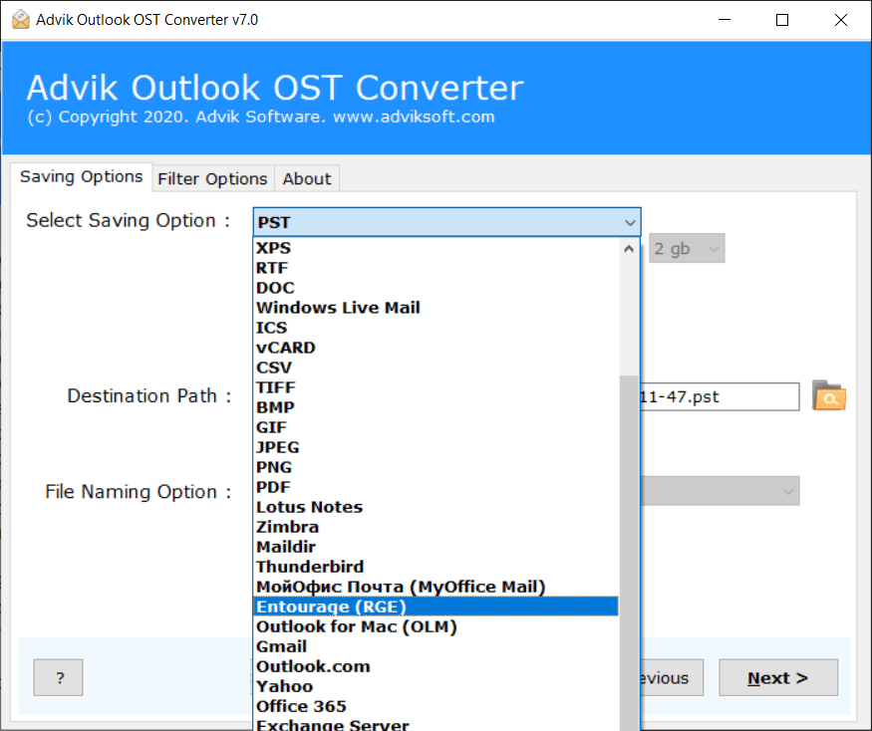Select JPEG saving option
872x731 pixels.
(x=436, y=447)
